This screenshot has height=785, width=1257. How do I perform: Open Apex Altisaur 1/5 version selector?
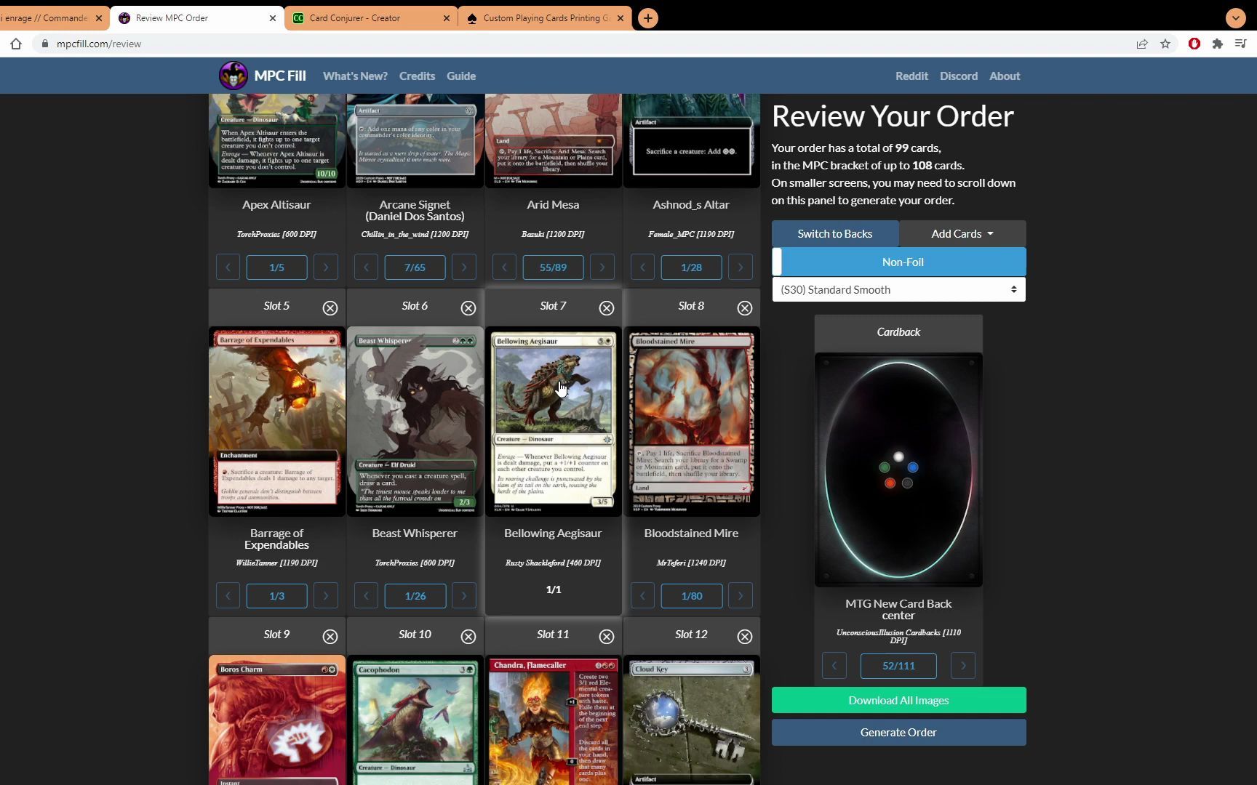276,267
